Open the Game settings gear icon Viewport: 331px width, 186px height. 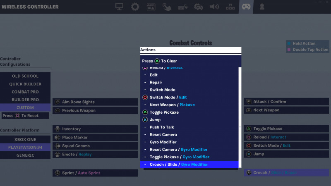[135, 7]
